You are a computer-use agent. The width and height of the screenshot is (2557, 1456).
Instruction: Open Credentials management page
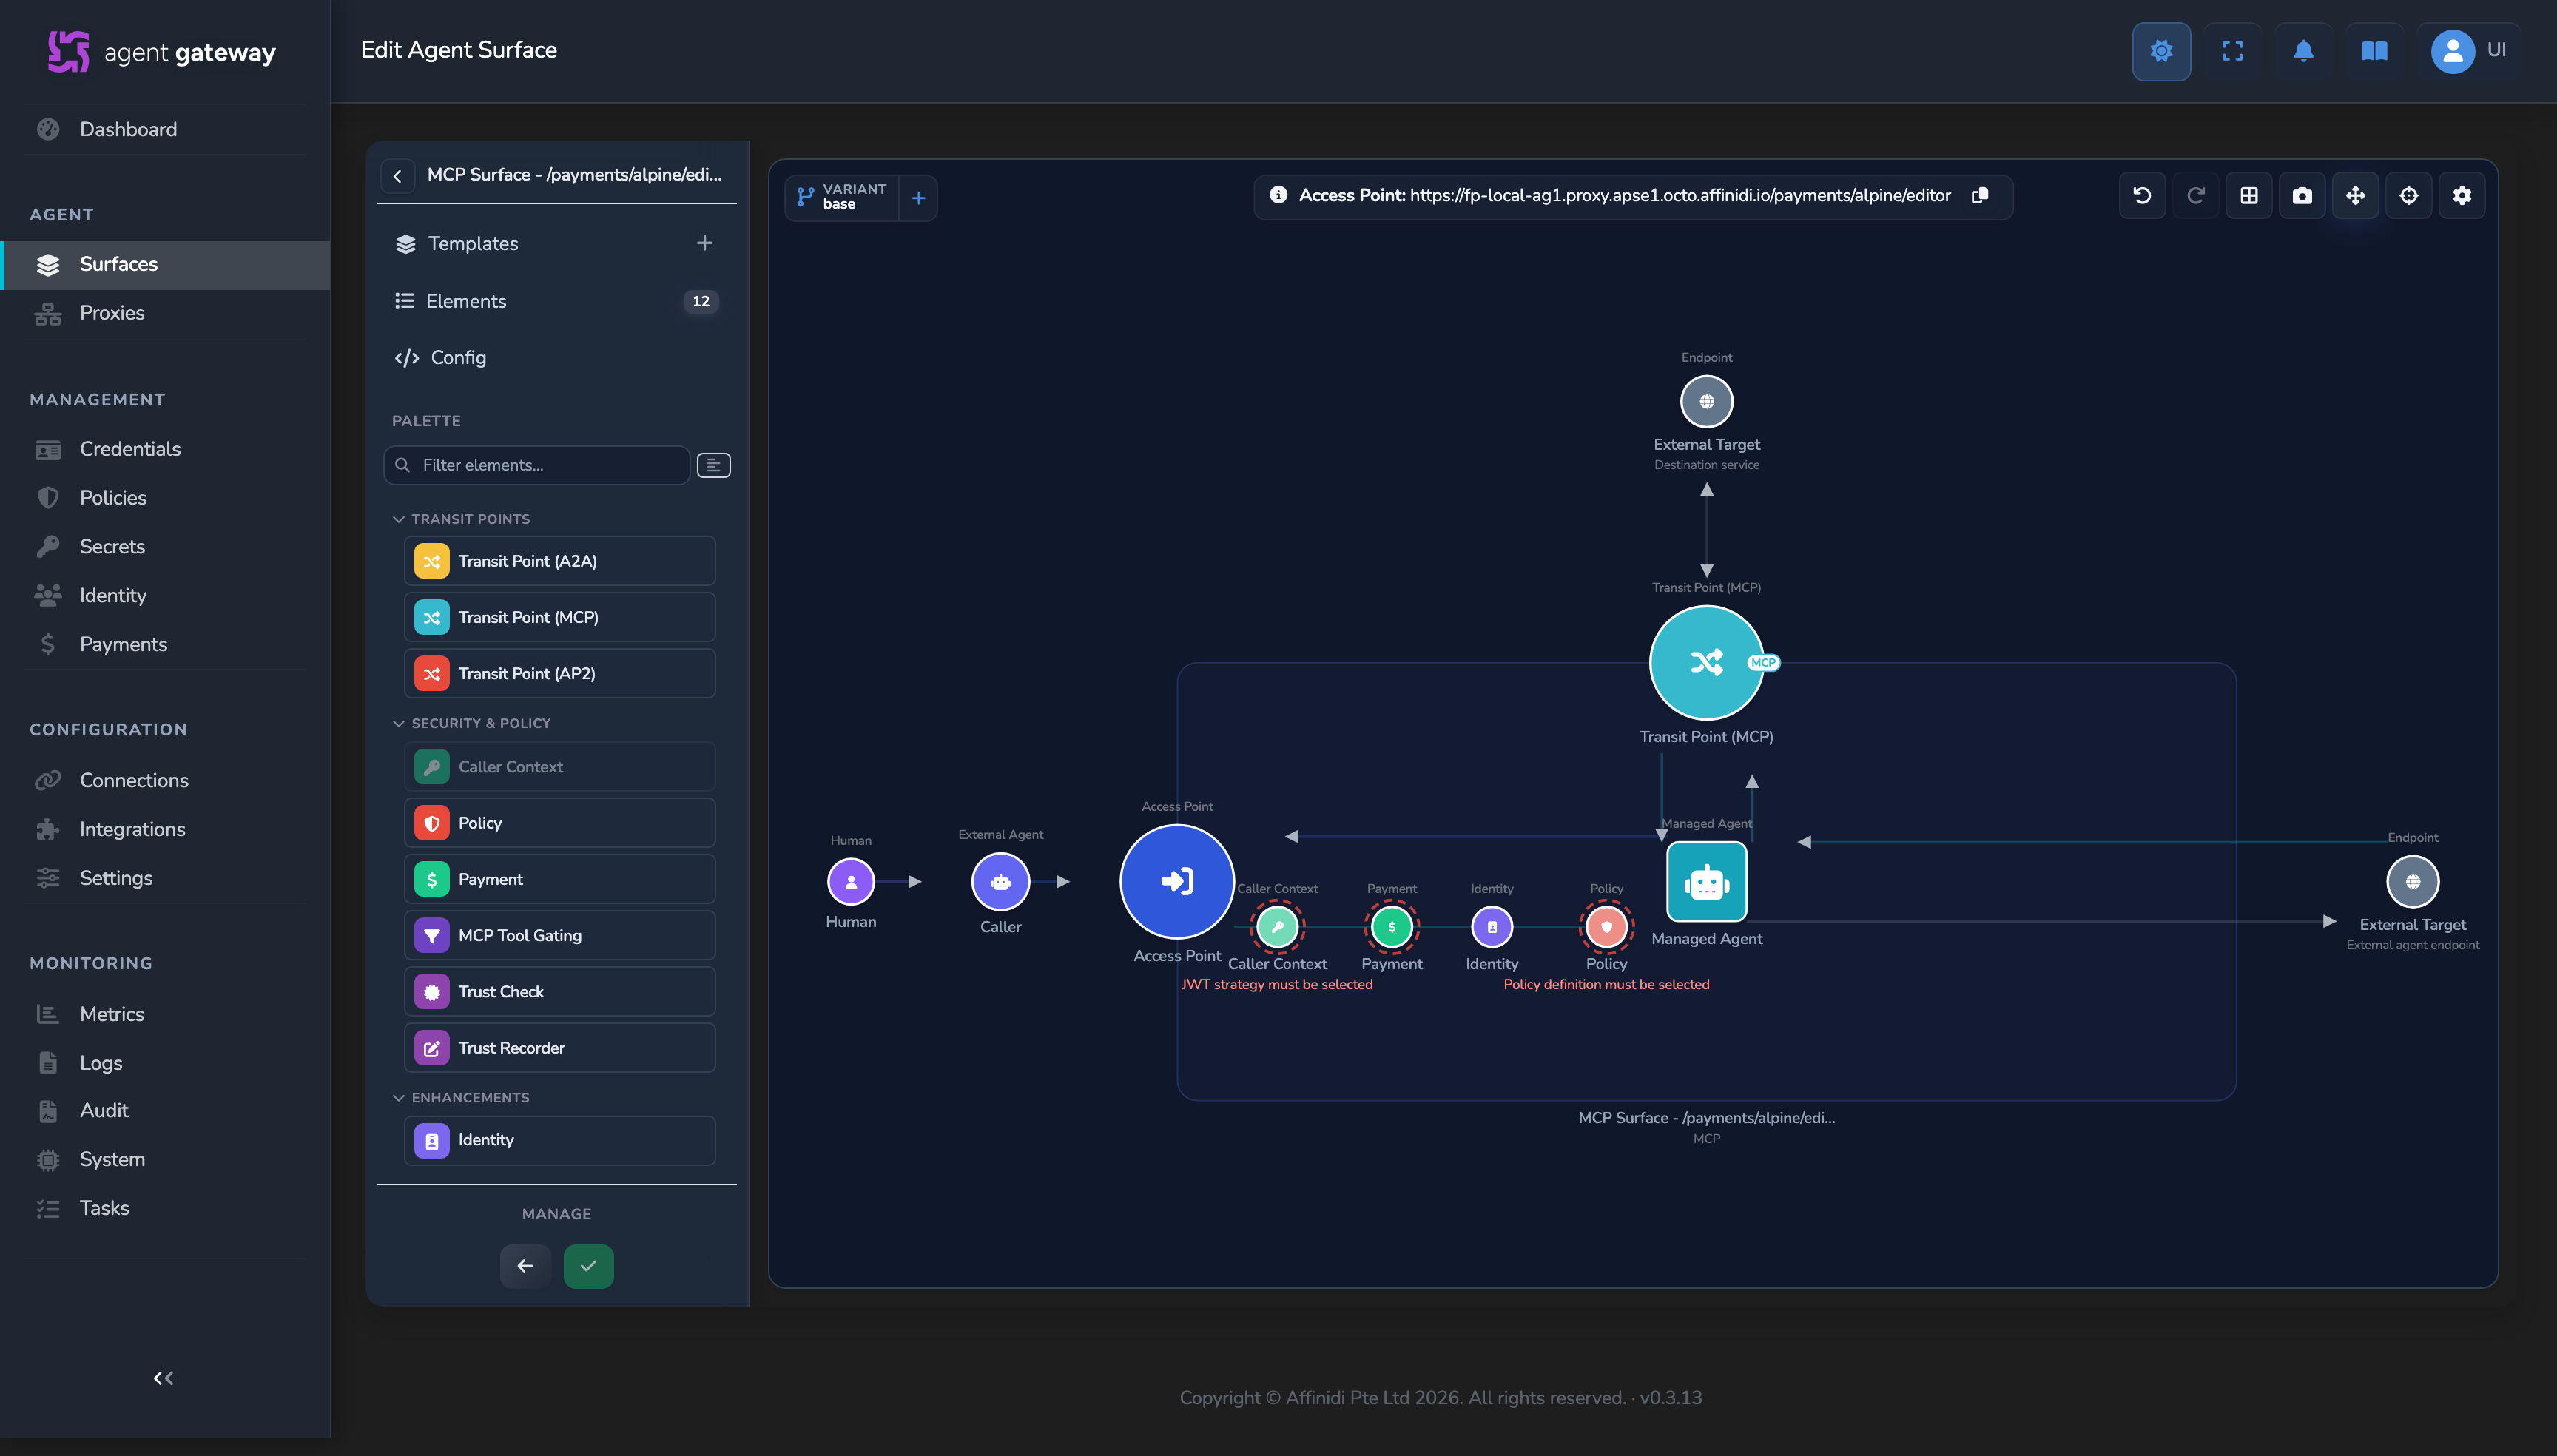165,449
